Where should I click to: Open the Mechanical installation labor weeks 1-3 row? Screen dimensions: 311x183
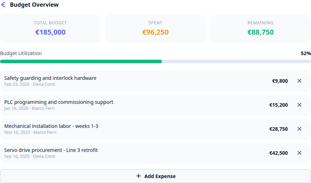pyautogui.click(x=155, y=129)
